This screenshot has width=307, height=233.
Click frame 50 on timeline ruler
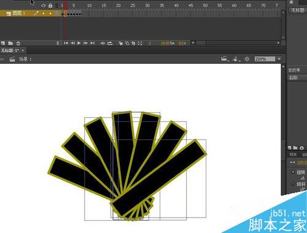205,6
